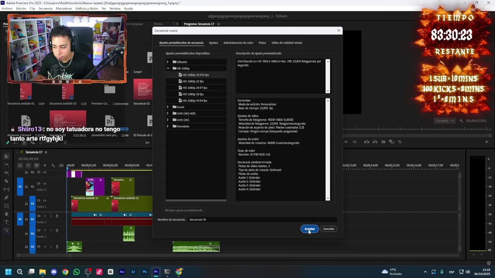Screen dimensions: 495x278
Task: Expand the UHD (4K) preset folder
Action: (x=167, y=120)
